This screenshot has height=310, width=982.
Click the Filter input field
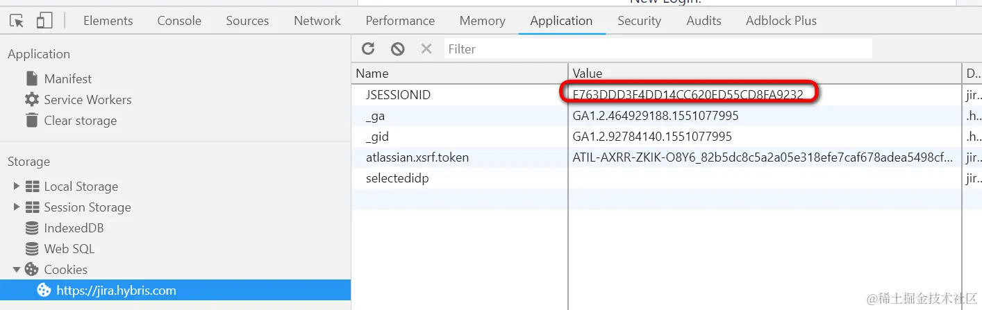click(658, 49)
